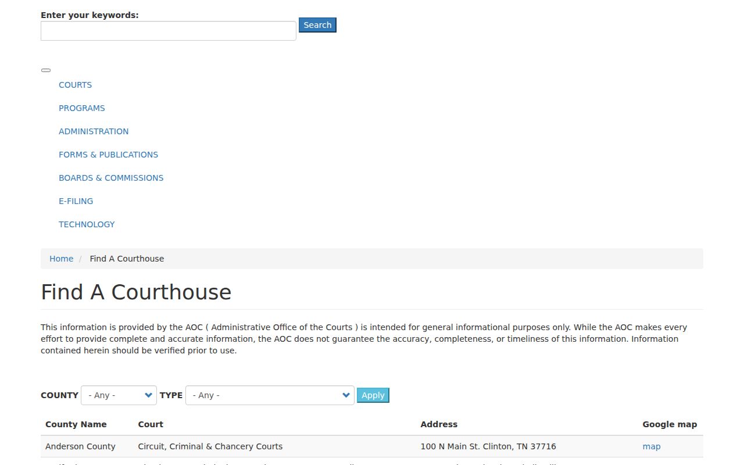Click the Home breadcrumb link

coord(61,259)
